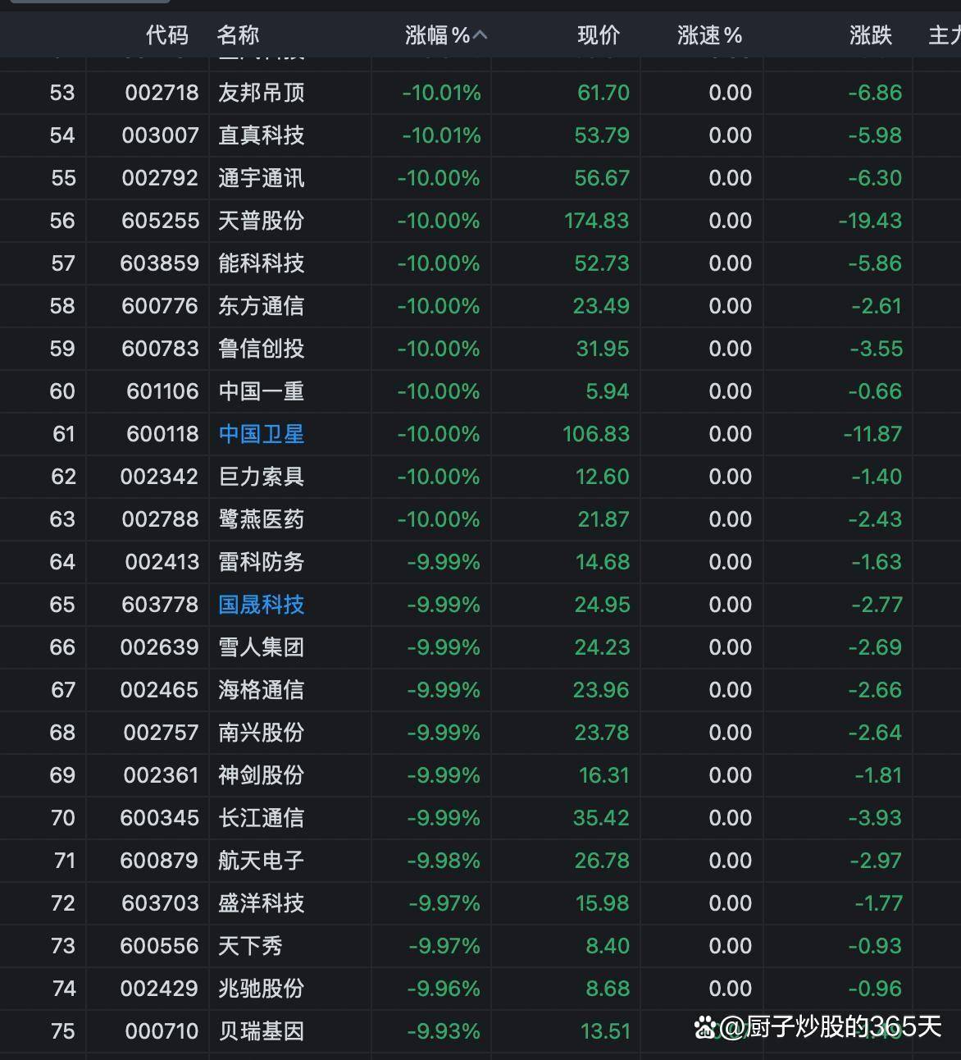Select the 东方通信 row
961x1060 pixels.
click(261, 306)
